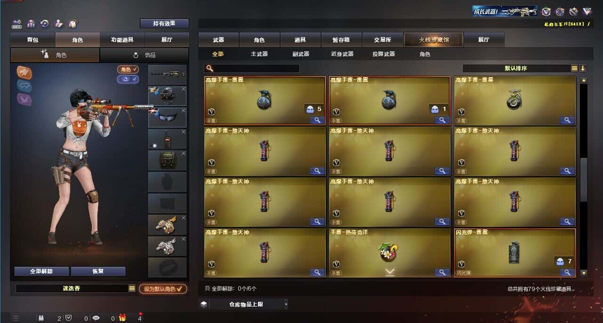This screenshot has width=603, height=323.
Task: Open the ranking podium icon
Action: coord(31,24)
